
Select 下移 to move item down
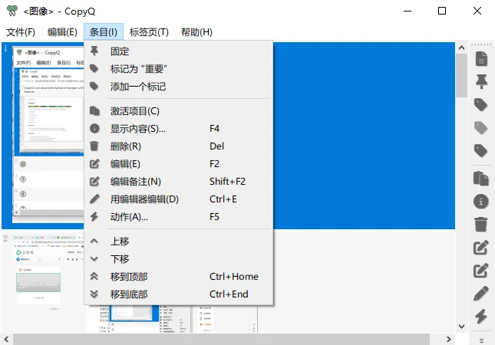[179, 259]
